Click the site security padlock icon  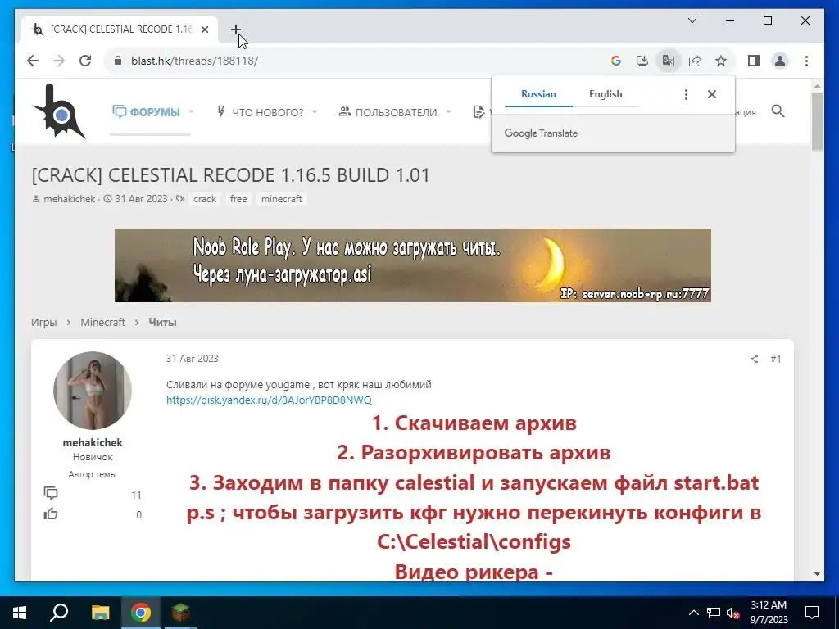point(118,61)
